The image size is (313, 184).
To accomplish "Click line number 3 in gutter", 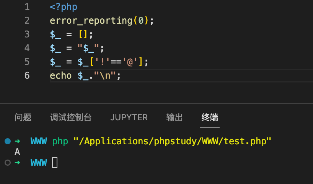I will [x=27, y=34].
